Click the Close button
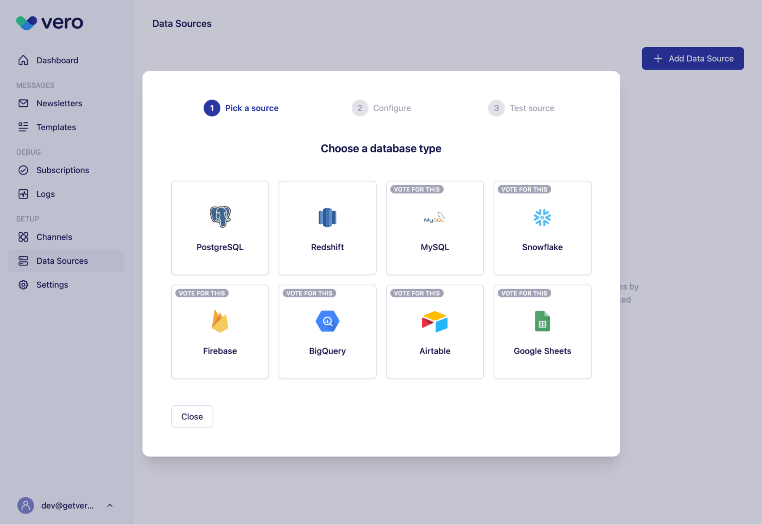 tap(192, 416)
